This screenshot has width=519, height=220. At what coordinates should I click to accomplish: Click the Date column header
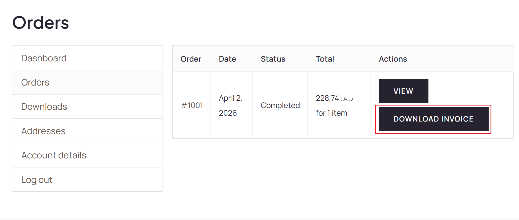(x=227, y=59)
